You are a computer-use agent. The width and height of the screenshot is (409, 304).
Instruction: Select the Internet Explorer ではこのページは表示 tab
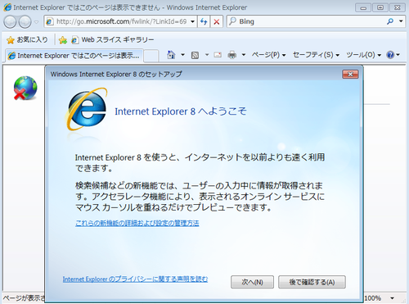74,56
